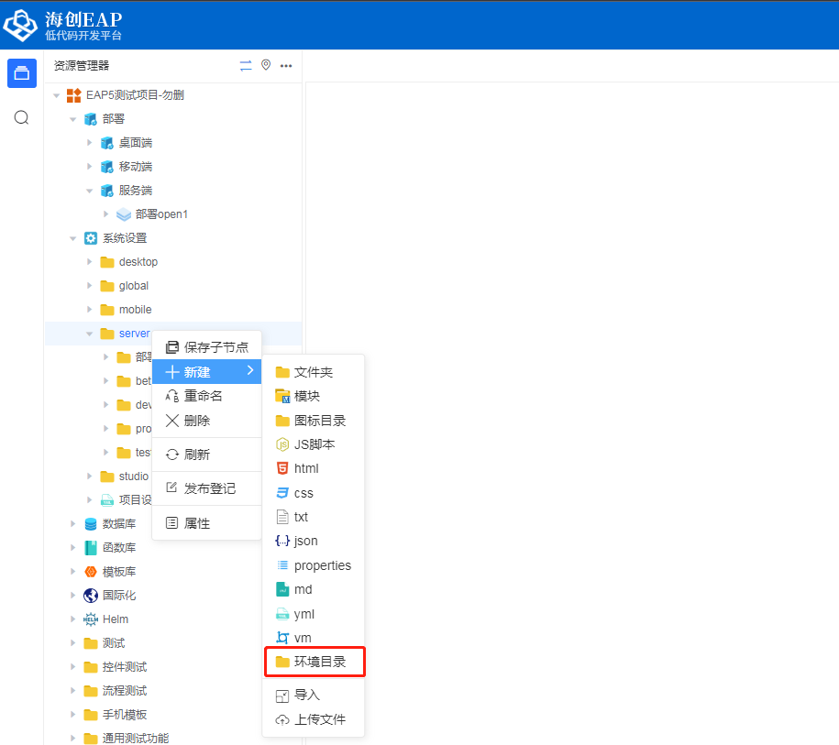Select the global folder in tree
Viewport: 839px width, 745px height.
(x=133, y=286)
